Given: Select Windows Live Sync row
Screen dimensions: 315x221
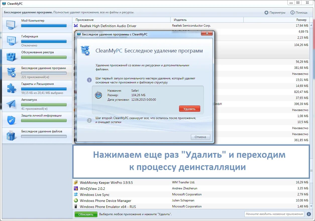Looking at the screenshot, I should click(x=191, y=194).
